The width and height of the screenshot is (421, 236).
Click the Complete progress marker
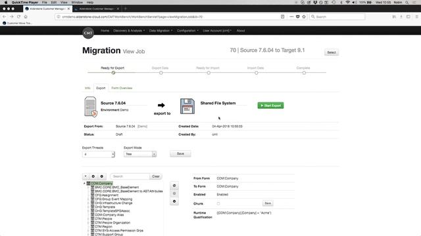click(x=304, y=73)
